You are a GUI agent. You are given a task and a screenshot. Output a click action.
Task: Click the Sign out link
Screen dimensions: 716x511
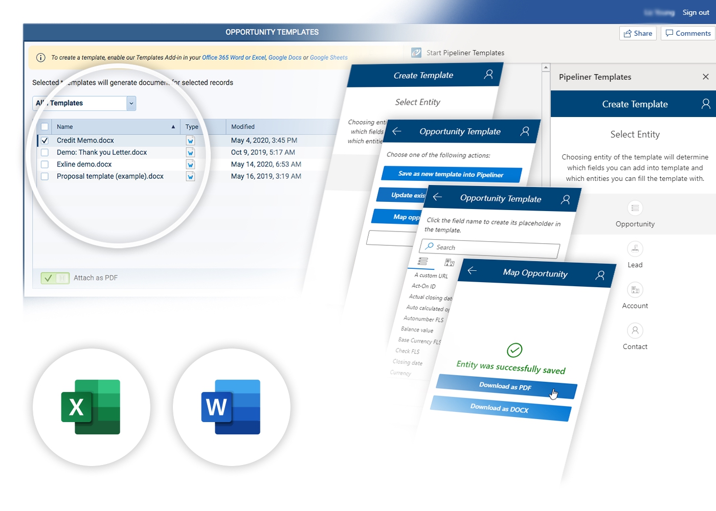point(696,12)
